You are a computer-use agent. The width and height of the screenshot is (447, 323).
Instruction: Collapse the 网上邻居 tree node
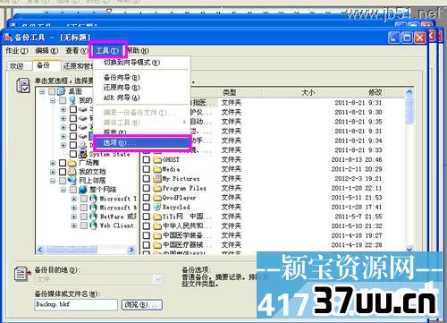[53, 181]
